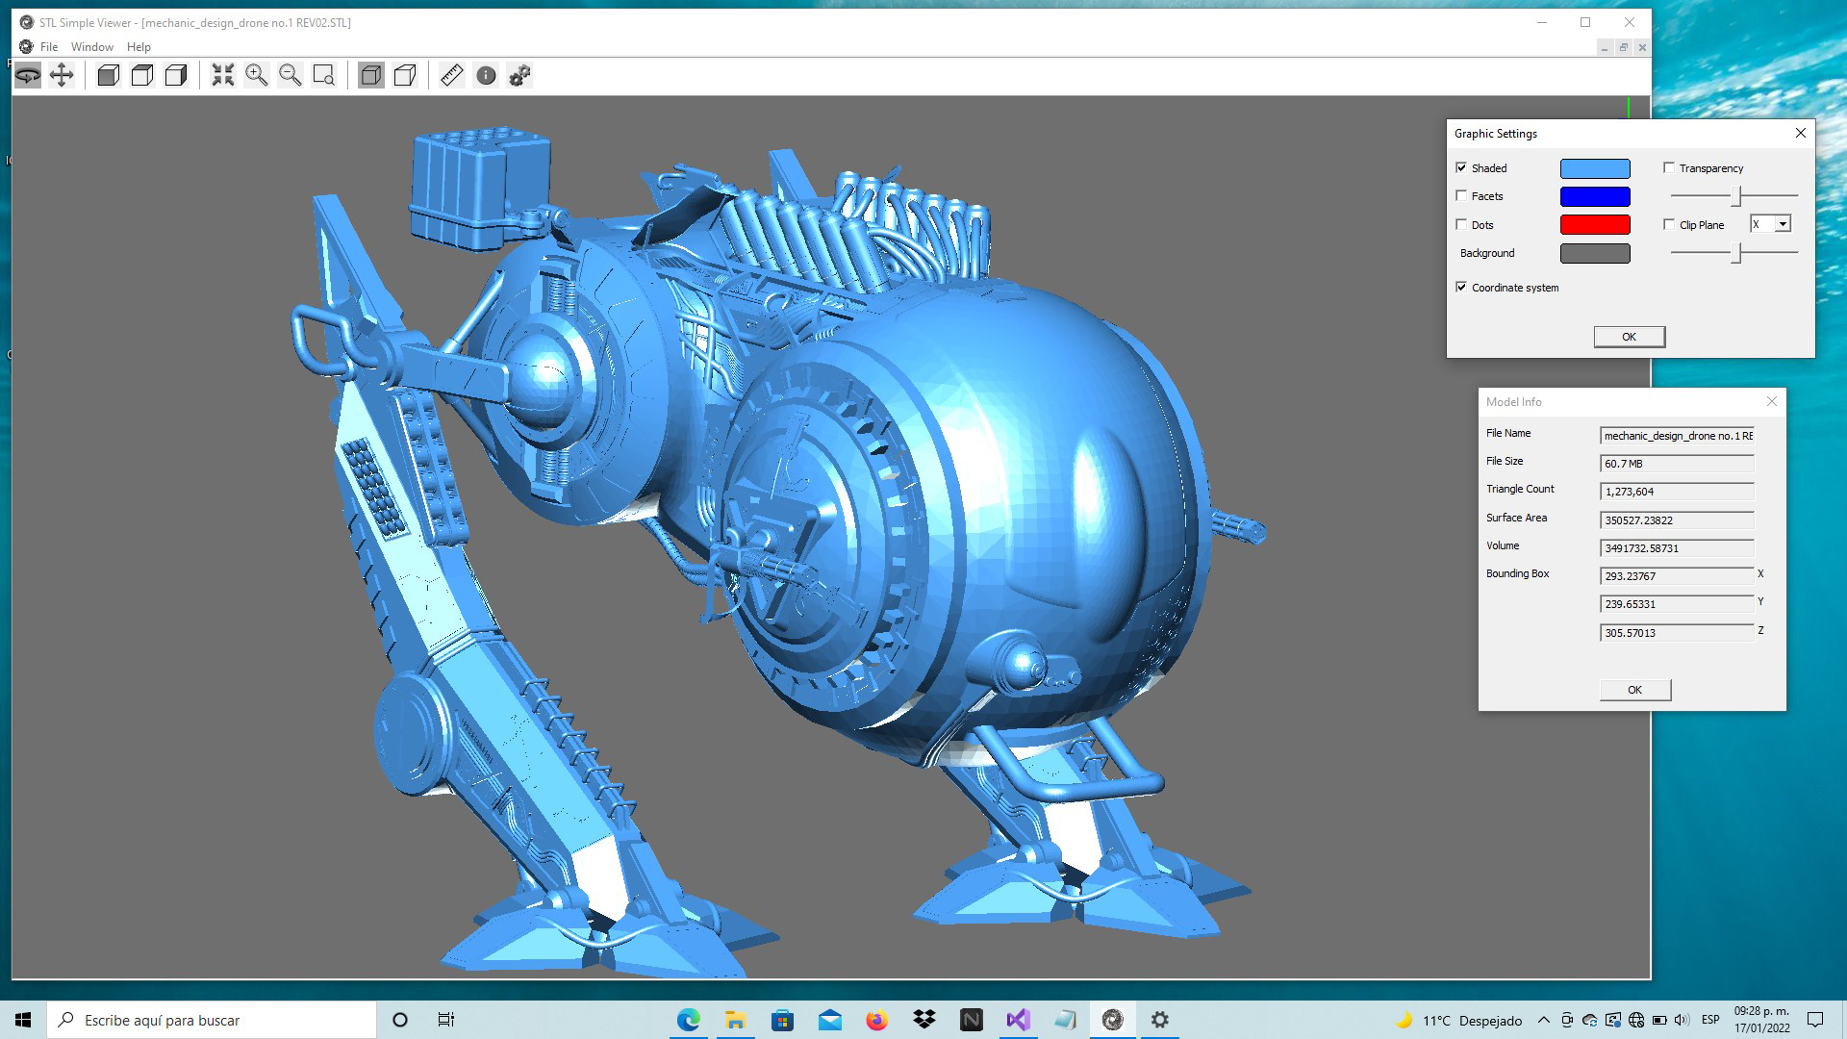Toggle the Coordinate system checkbox
Screen dimensions: 1847x1039
click(x=1461, y=287)
